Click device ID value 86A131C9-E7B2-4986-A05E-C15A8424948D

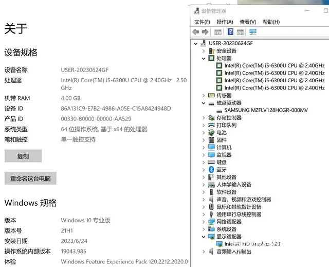point(116,109)
